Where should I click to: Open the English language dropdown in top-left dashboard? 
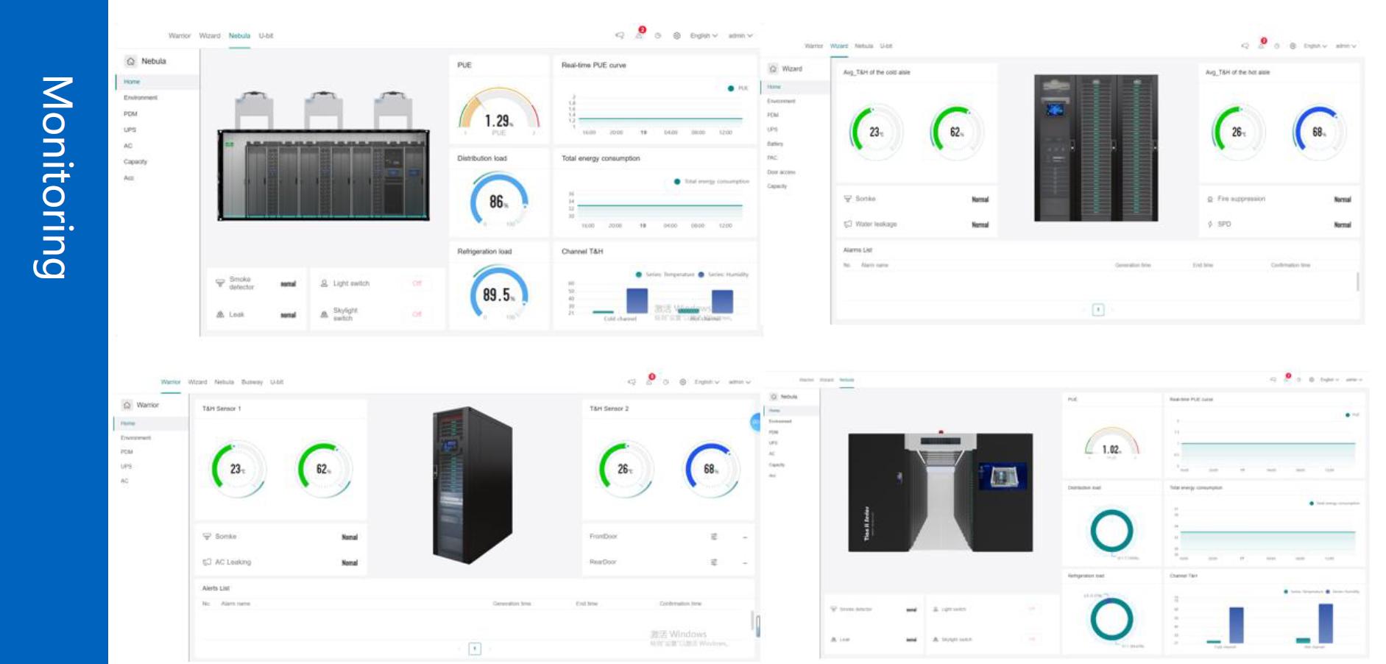pos(703,35)
